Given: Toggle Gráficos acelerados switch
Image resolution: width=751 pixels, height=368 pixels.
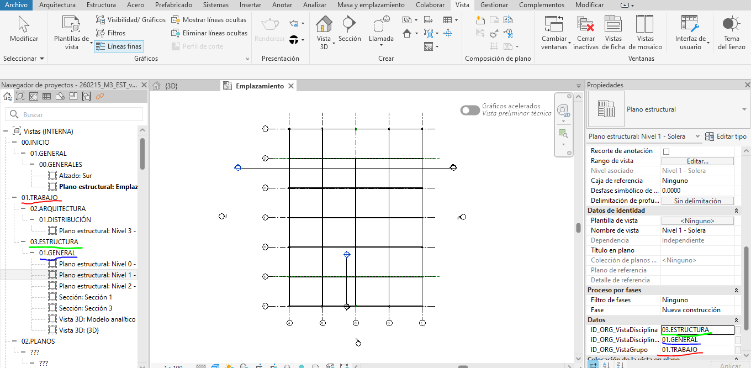Looking at the screenshot, I should 470,110.
